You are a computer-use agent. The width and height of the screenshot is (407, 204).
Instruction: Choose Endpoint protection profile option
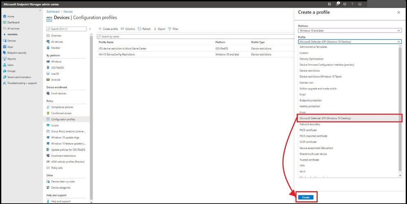310,100
